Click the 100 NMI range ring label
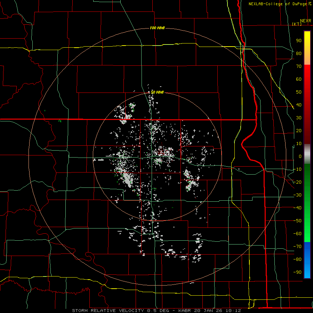 157,28
